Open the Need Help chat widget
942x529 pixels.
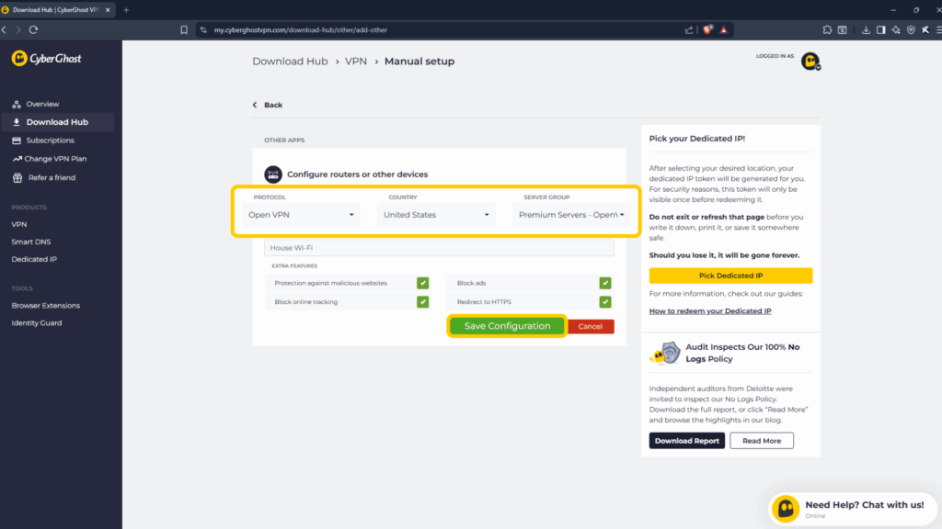pyautogui.click(x=853, y=509)
